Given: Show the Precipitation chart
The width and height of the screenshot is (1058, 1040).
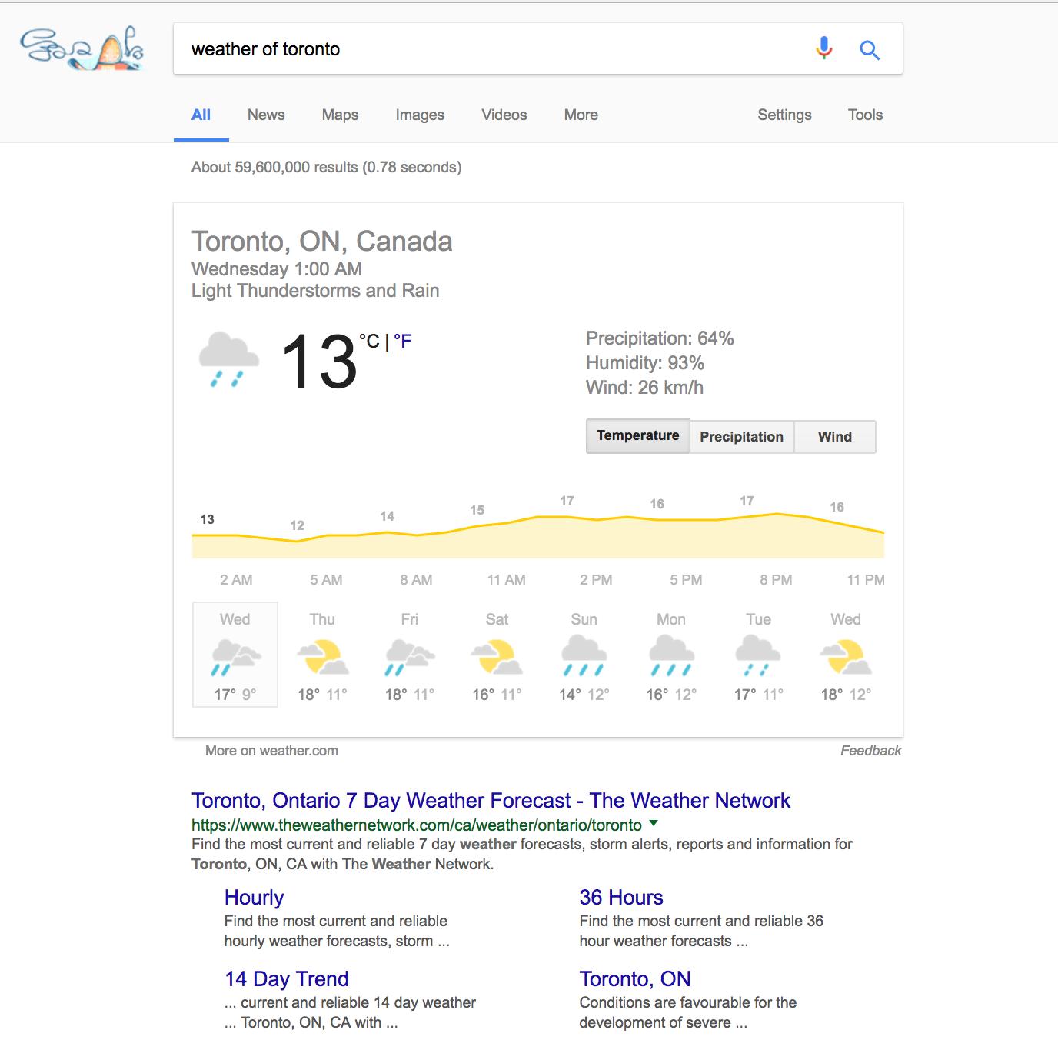Looking at the screenshot, I should click(741, 437).
